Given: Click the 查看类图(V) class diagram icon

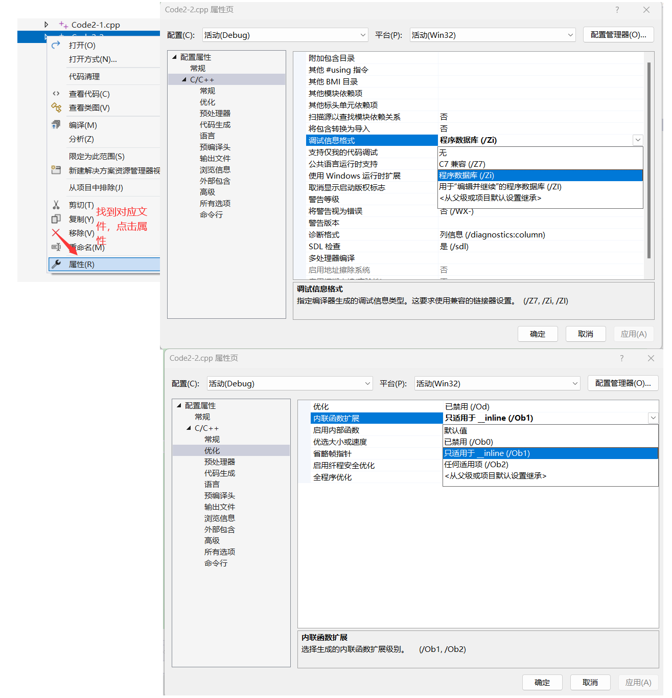Looking at the screenshot, I should point(56,107).
